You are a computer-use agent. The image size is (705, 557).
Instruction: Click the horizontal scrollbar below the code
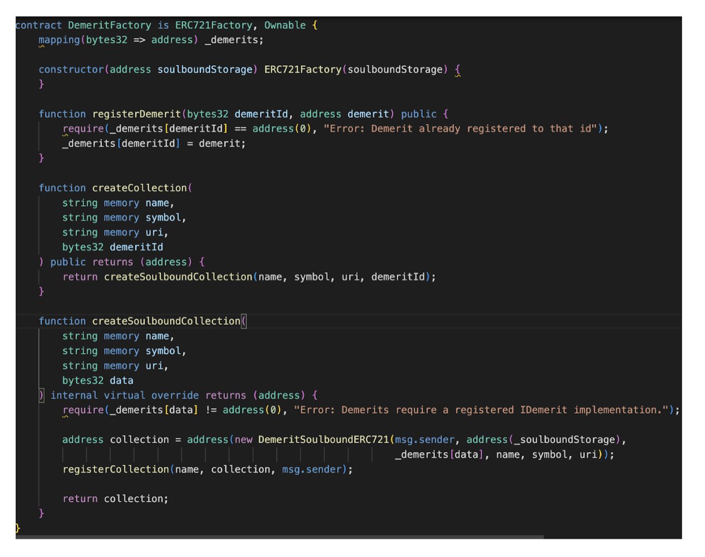pyautogui.click(x=280, y=537)
